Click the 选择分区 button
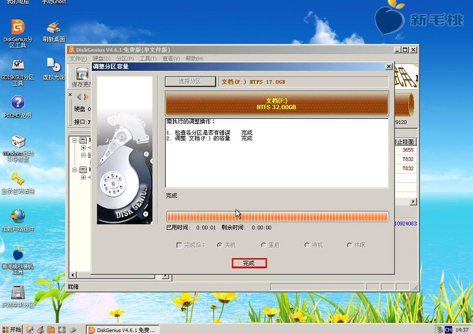473x334 pixels. [x=190, y=81]
